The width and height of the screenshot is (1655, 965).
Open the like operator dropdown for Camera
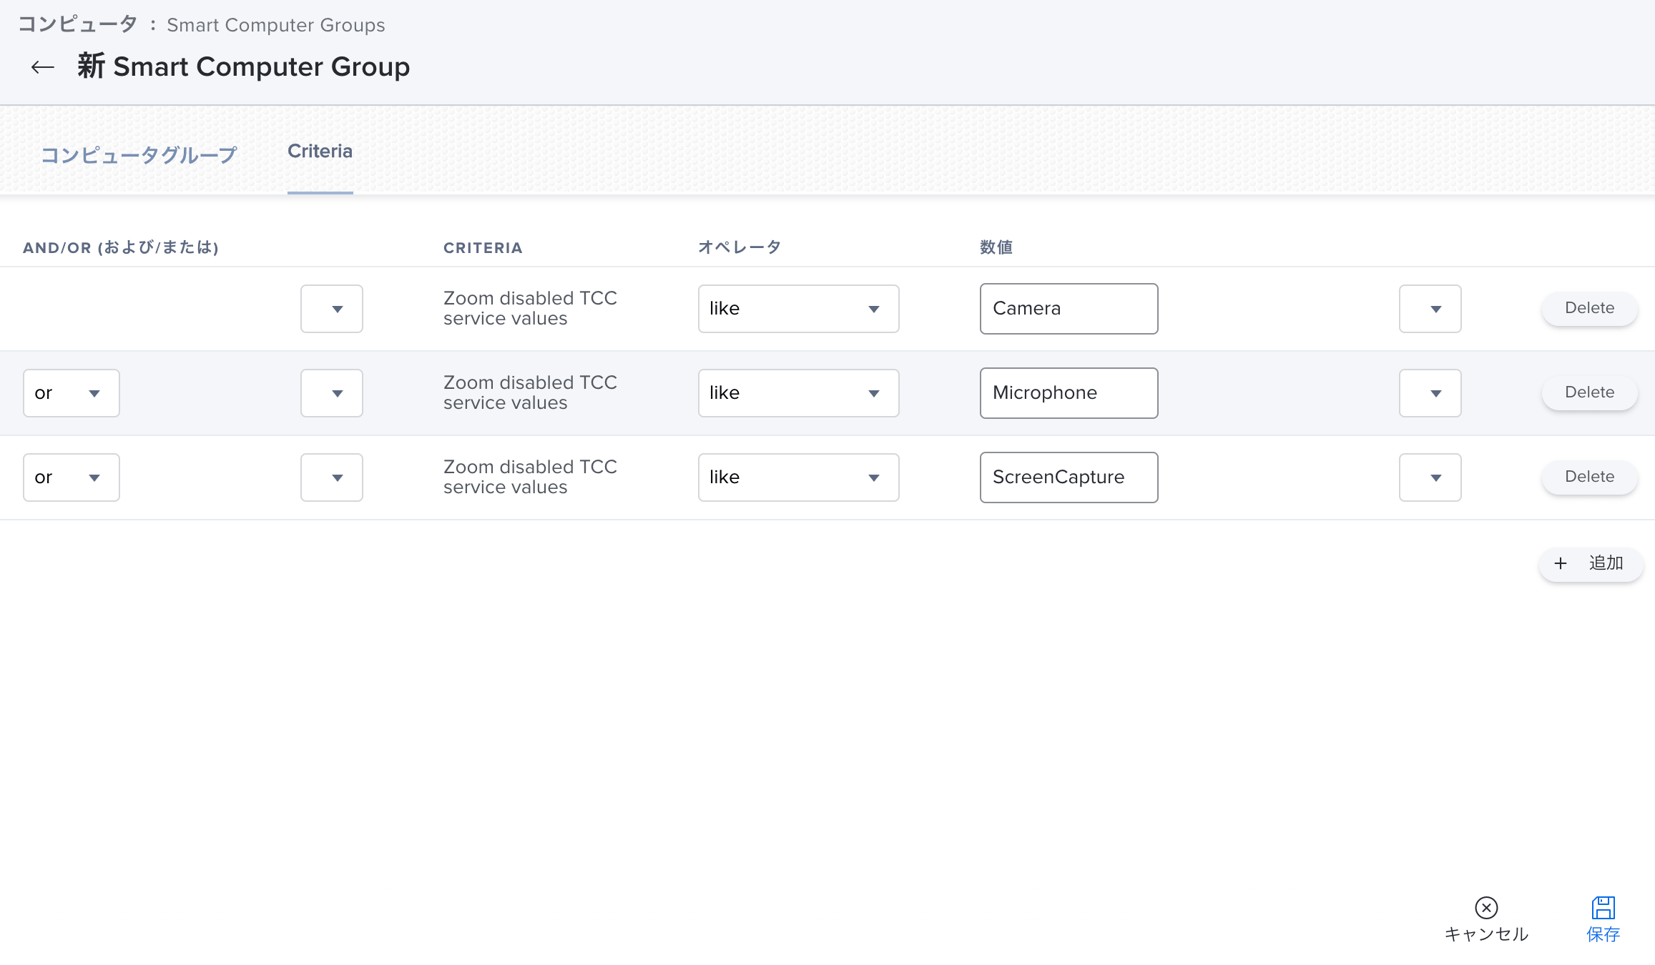798,309
